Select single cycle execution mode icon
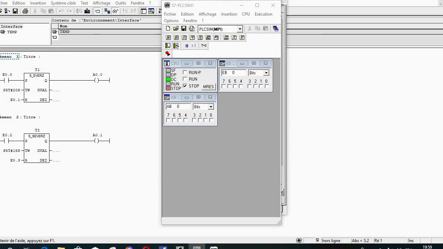This screenshot has width=443, height=249. (x=168, y=46)
